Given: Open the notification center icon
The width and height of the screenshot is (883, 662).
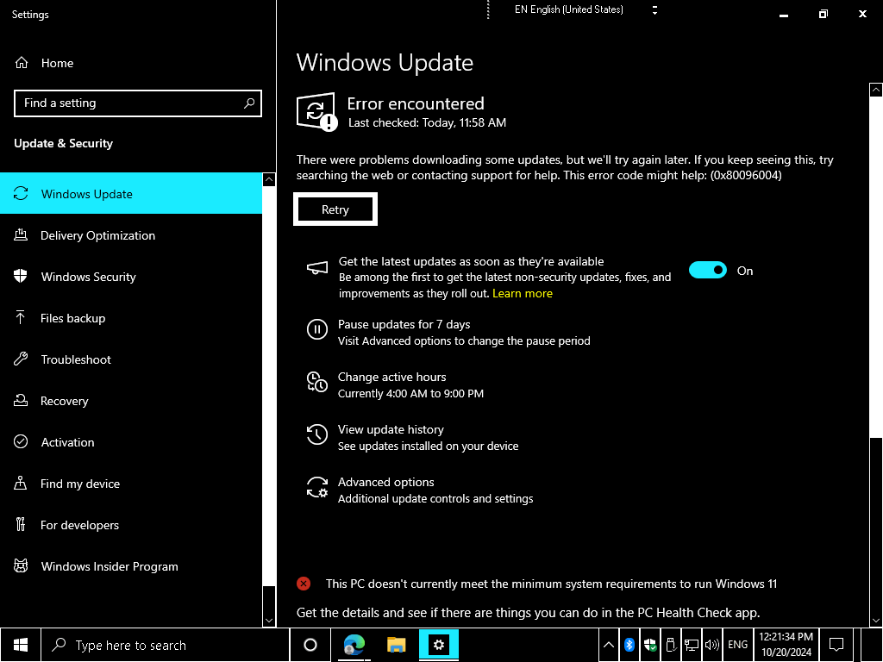Looking at the screenshot, I should click(836, 645).
